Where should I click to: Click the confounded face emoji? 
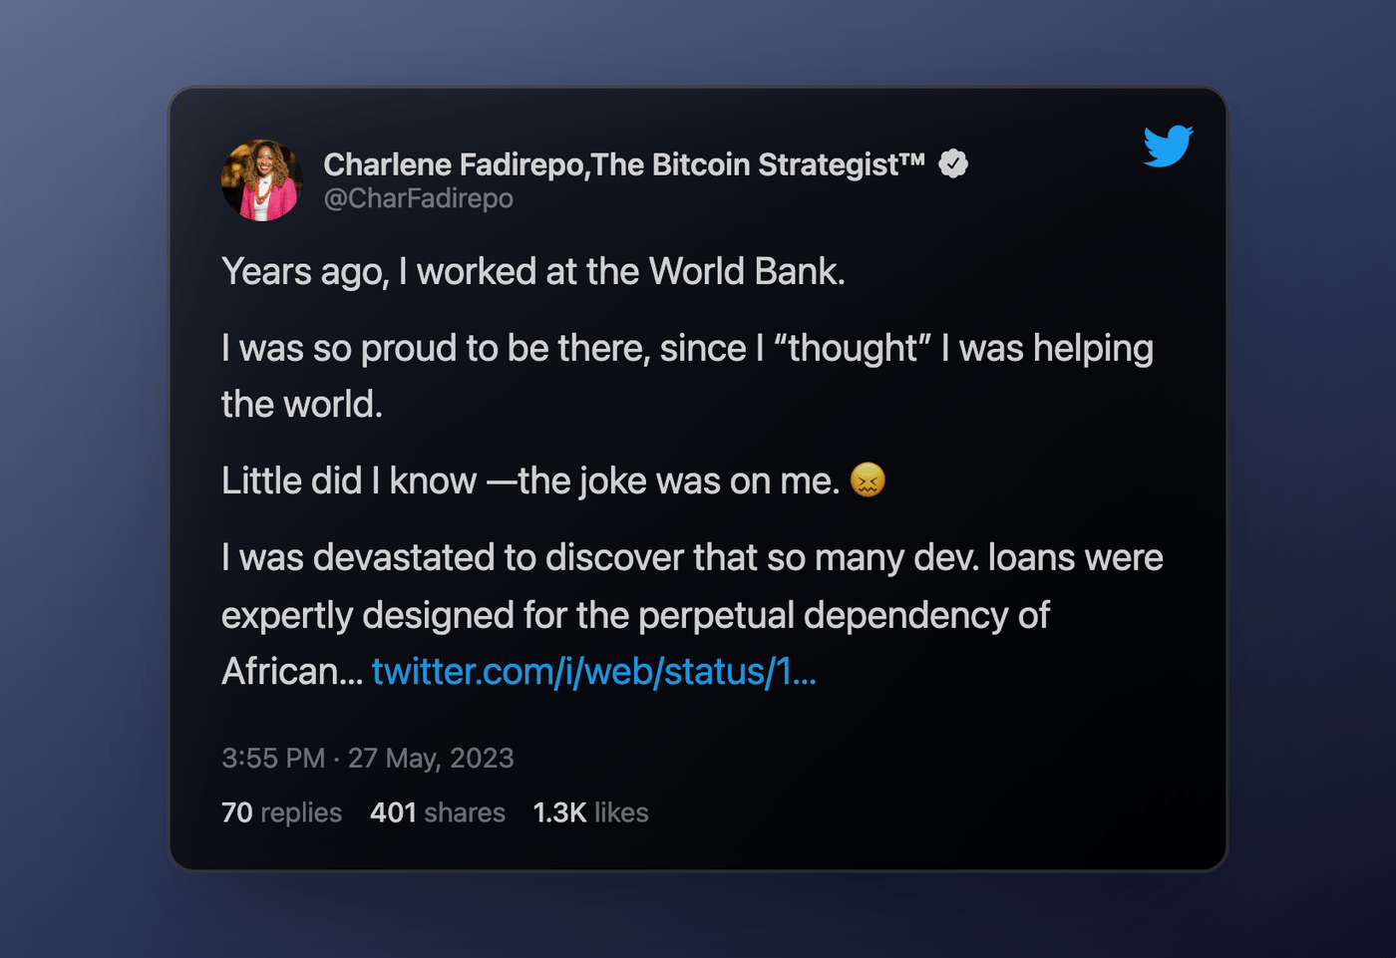(x=868, y=480)
